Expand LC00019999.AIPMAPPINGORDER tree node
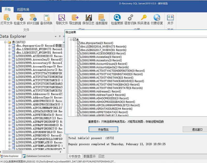The height and width of the screenshot is (163, 207). click(9, 125)
